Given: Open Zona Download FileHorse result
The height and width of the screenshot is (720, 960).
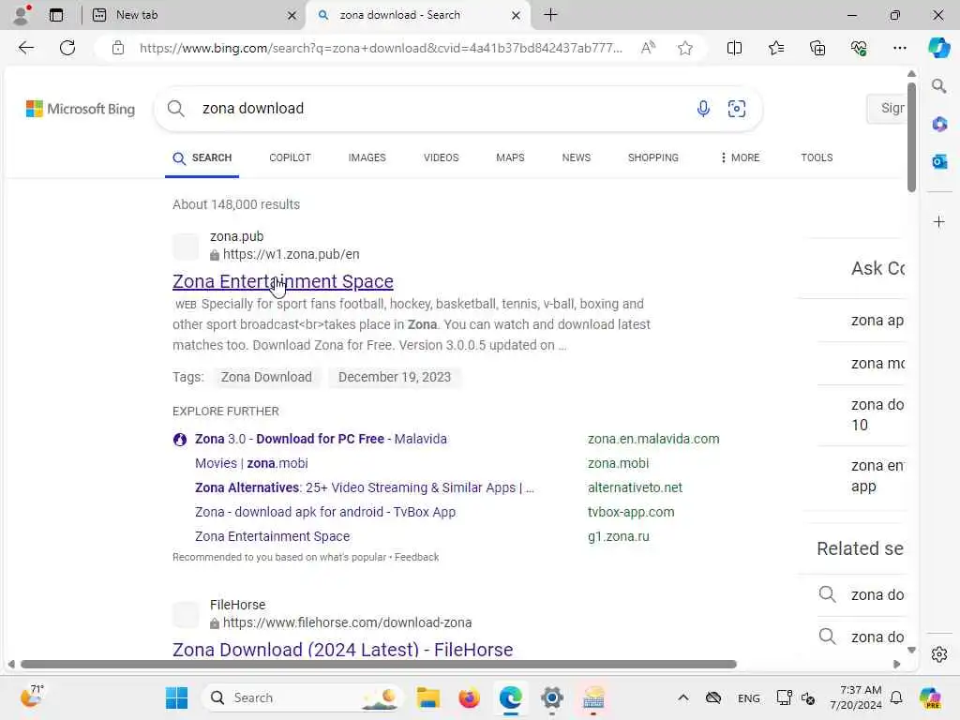Looking at the screenshot, I should click(x=343, y=649).
